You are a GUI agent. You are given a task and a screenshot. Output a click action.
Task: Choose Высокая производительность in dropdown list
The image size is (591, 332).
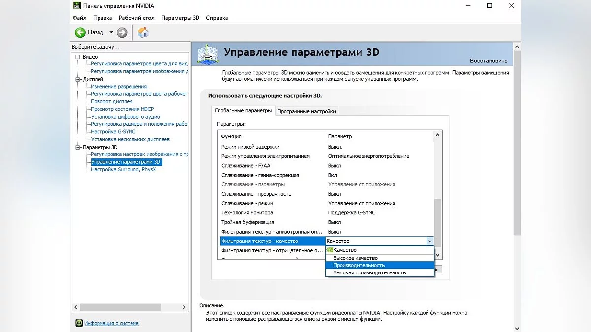tap(380, 272)
